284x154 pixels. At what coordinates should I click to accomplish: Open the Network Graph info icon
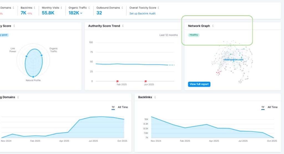[x=213, y=26]
